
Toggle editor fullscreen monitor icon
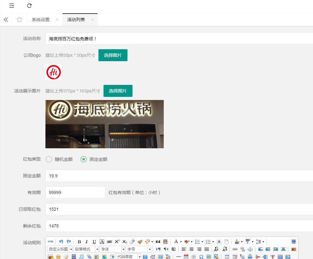(x=294, y=242)
